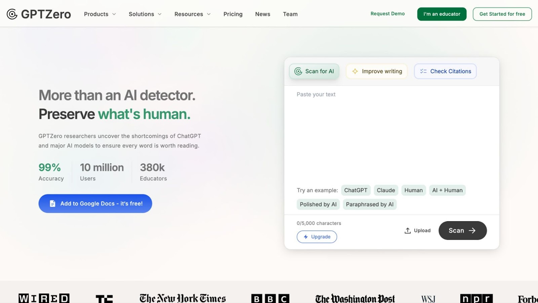
Task: Click the BBC logo
Action: pyautogui.click(x=270, y=298)
